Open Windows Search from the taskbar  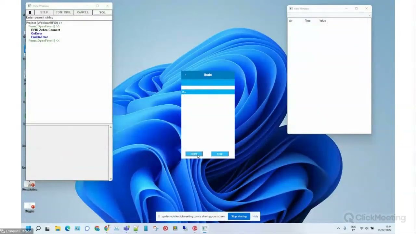[x=38, y=228]
